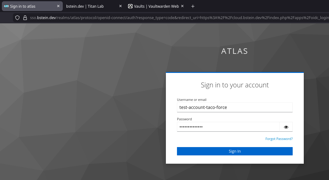
Task: Close the "Sign in to atlas" tab
Action: pyautogui.click(x=58, y=6)
